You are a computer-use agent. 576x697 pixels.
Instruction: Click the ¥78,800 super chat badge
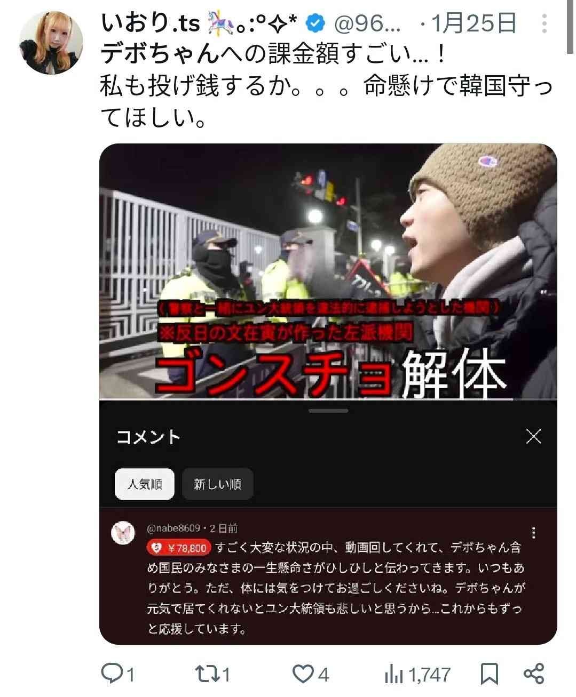pyautogui.click(x=179, y=548)
